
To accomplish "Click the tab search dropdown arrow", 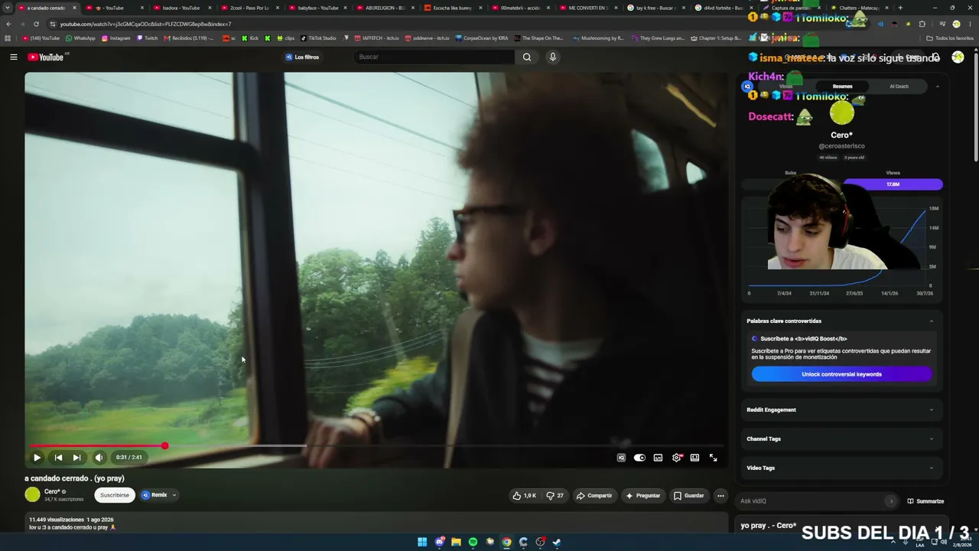I will coord(8,8).
